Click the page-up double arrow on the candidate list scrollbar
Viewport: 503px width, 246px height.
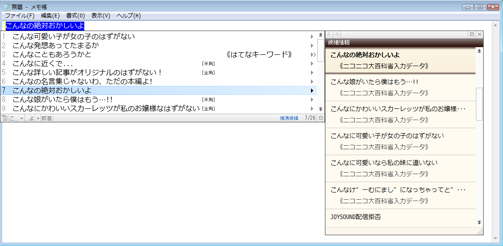[320, 35]
